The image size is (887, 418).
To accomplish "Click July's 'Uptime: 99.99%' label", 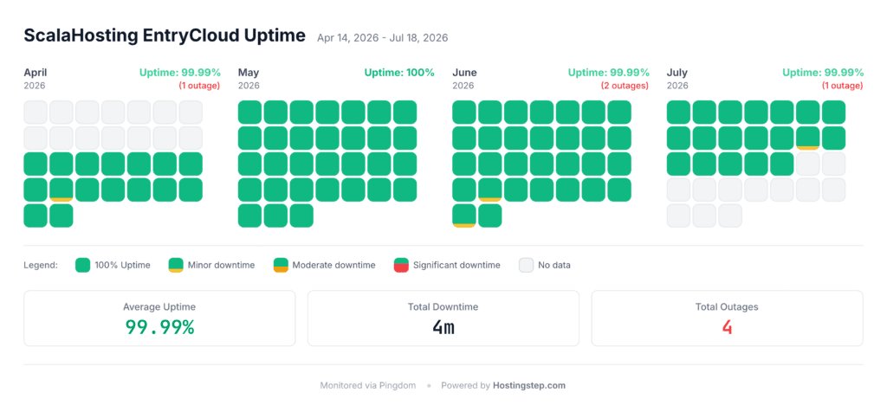I will (823, 73).
